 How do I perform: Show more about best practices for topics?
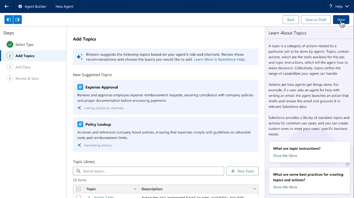coord(285,187)
